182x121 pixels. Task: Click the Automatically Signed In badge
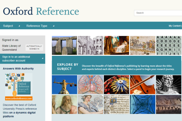[34, 47]
